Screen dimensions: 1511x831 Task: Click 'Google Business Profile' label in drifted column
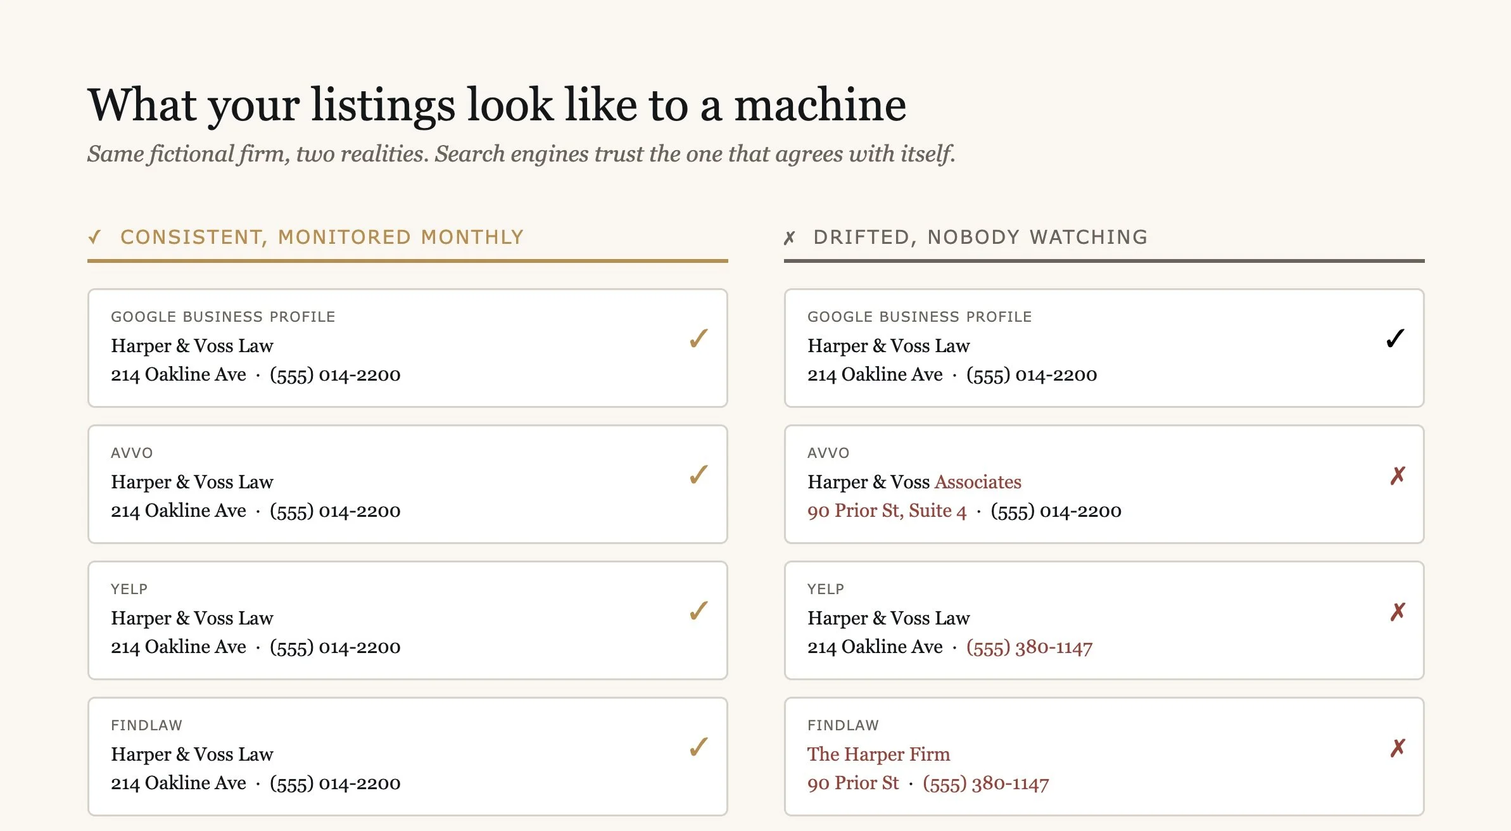pyautogui.click(x=920, y=317)
